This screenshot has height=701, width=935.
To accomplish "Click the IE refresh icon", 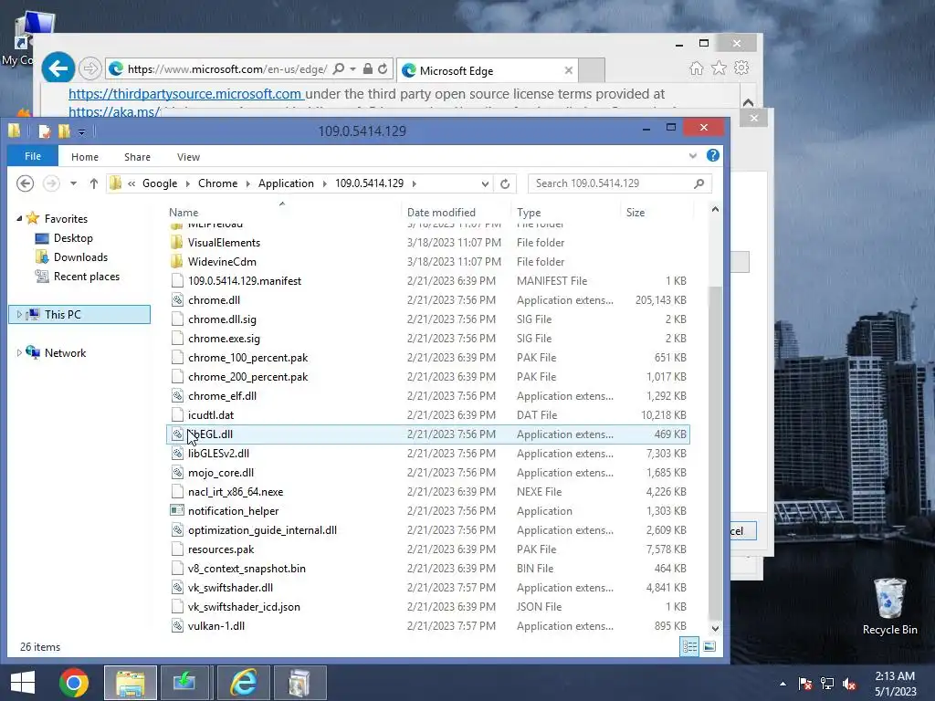I will (x=383, y=69).
